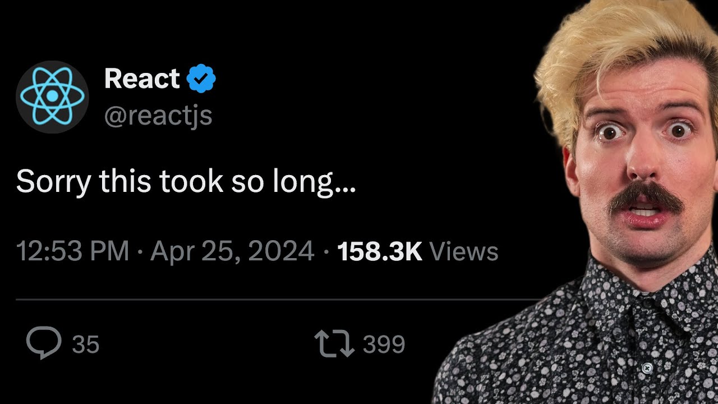Click the blue verified checkmark badge
Image resolution: width=718 pixels, height=404 pixels.
[x=201, y=79]
